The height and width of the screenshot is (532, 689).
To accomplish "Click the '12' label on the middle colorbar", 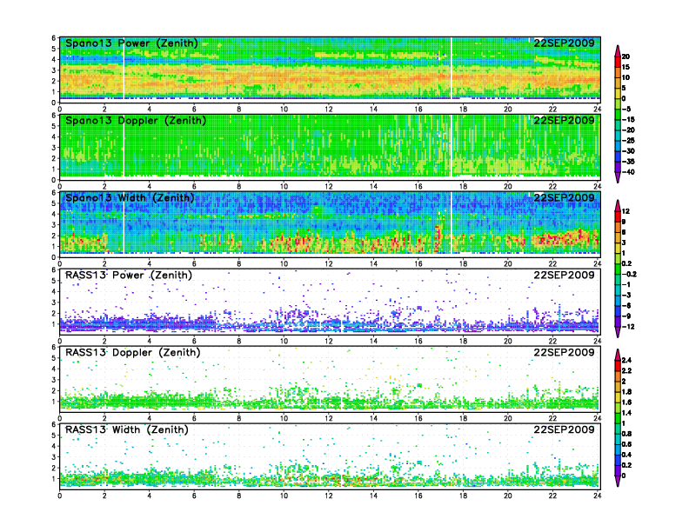I will 625,211.
